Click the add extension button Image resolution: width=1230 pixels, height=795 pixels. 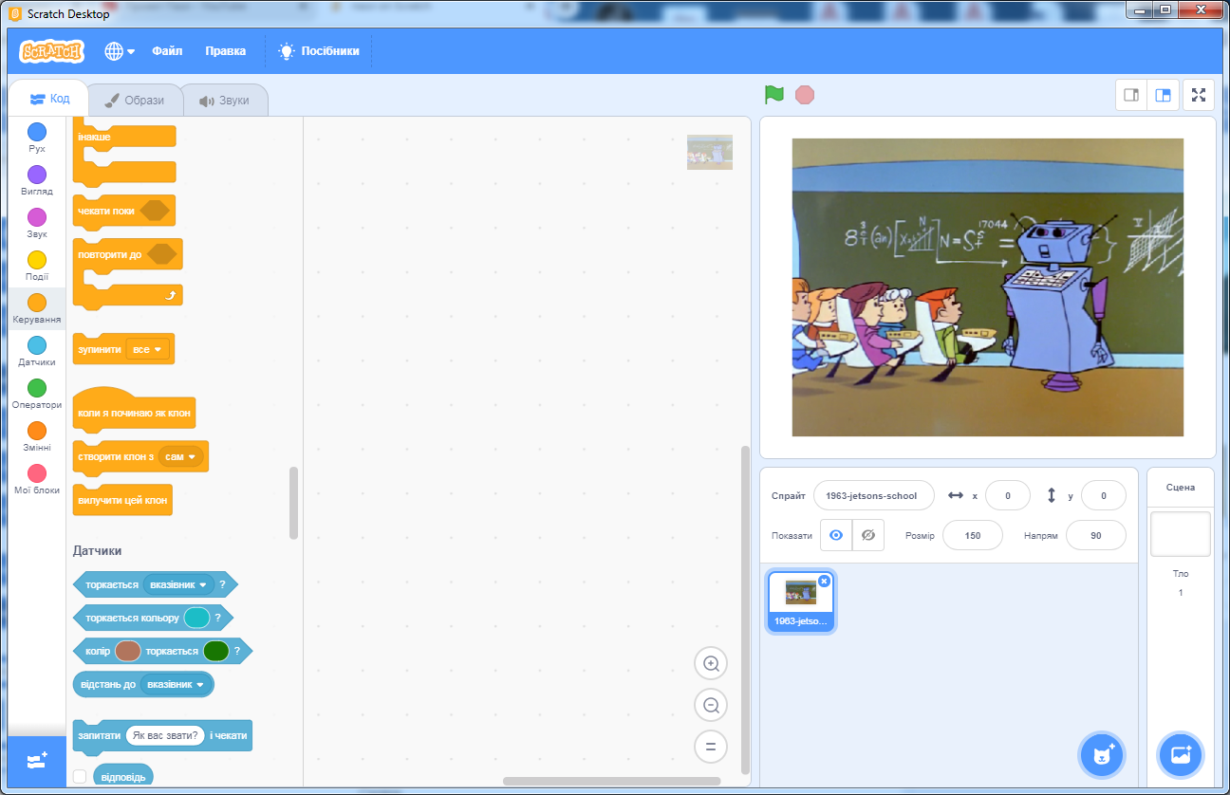(x=37, y=761)
